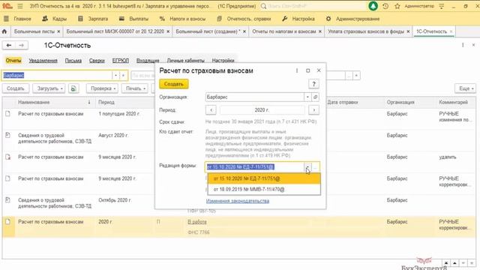Screen dimensions: 480x270
Task: Close the Больничный лист МИЗК-000007 tab
Action: coord(168,31)
